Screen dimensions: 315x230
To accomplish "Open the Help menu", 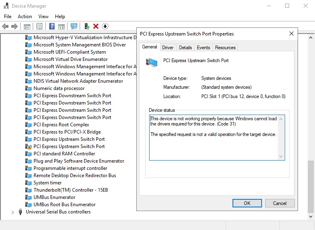I will (x=60, y=17).
